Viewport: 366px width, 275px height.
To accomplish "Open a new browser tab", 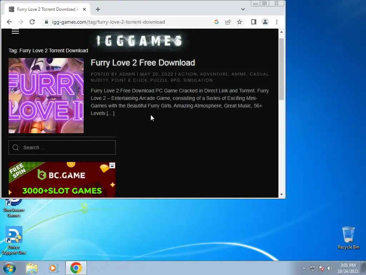I will (x=98, y=9).
